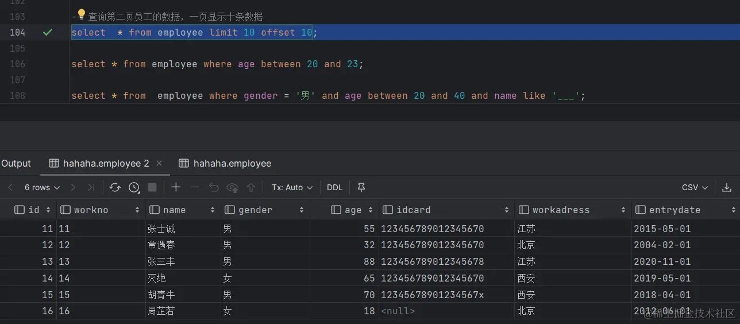Screen dimensions: 740x324
Task: Open the CSV export format dropdown
Action: [x=695, y=187]
